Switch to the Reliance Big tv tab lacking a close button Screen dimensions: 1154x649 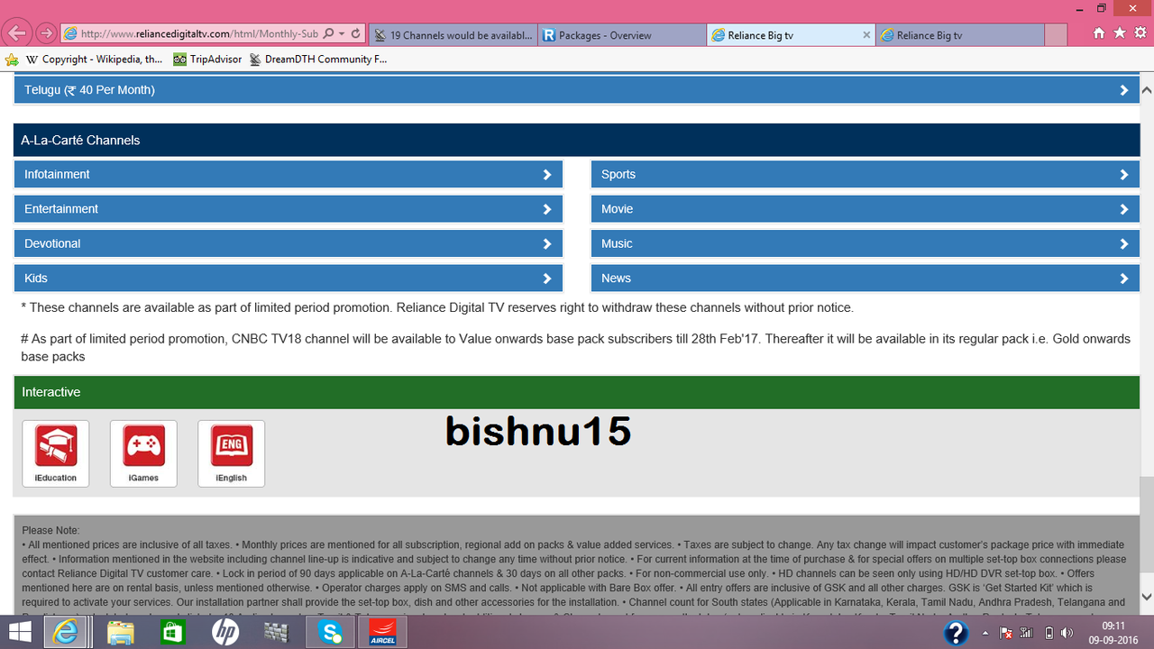(x=959, y=35)
